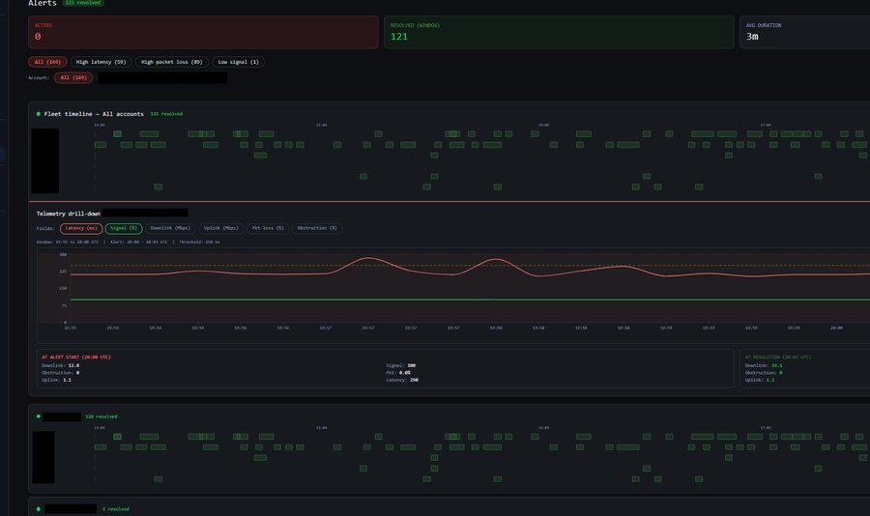
Task: Click the 150 label on chart y-axis
Action: [63, 289]
